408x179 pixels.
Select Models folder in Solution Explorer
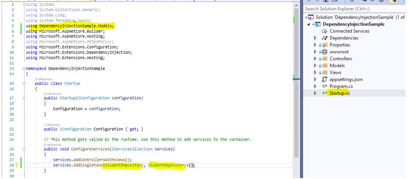pos(337,66)
